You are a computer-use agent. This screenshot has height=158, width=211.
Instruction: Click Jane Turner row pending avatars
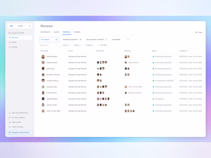tap(129, 111)
